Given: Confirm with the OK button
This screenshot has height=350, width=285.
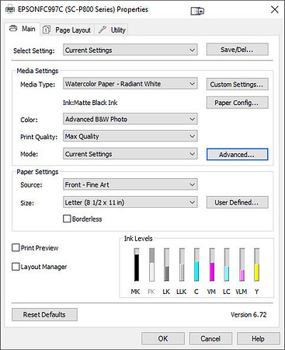Looking at the screenshot, I should (163, 338).
